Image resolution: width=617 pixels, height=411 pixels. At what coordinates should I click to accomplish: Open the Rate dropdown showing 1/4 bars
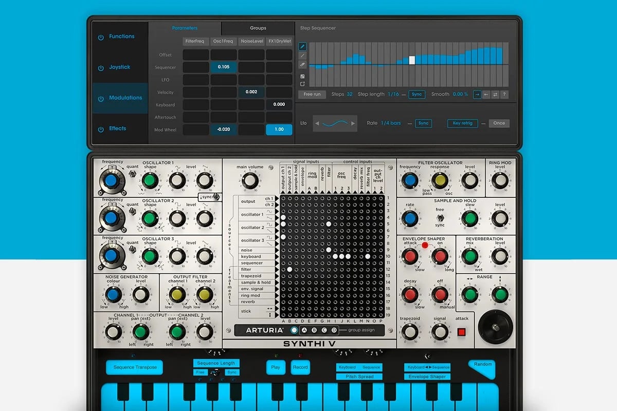[390, 123]
